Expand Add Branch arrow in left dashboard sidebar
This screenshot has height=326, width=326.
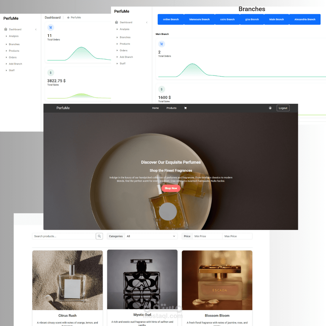[x=6, y=64]
